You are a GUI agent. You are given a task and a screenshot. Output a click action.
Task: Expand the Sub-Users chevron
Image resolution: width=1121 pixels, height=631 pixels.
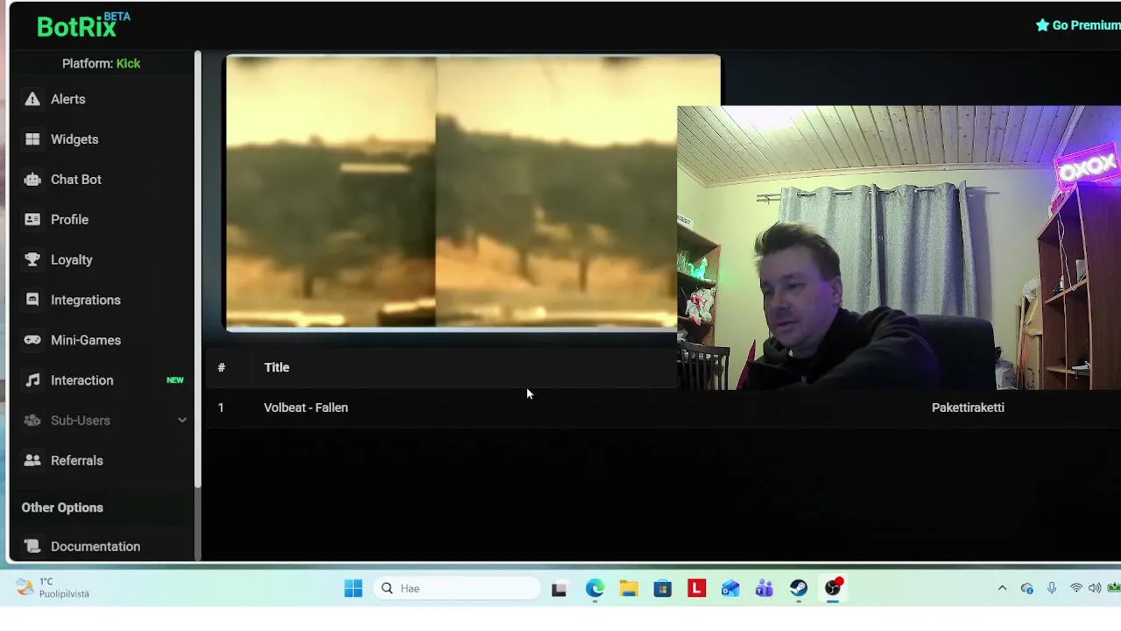[182, 421]
